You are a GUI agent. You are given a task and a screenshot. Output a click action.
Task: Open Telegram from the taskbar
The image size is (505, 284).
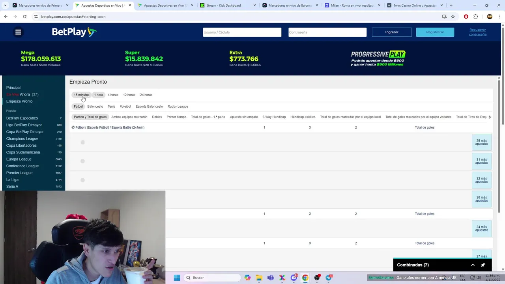click(329, 278)
